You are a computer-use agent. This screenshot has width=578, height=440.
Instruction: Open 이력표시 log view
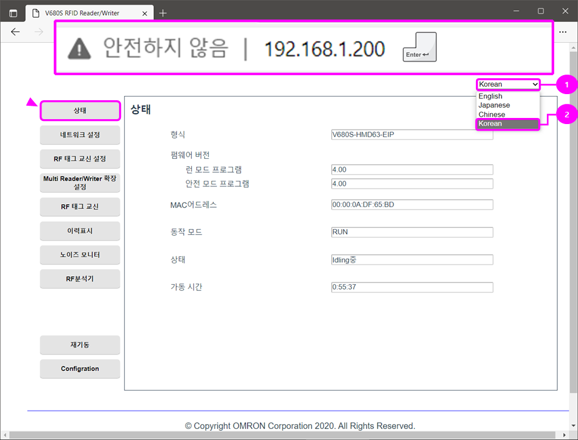tap(80, 231)
